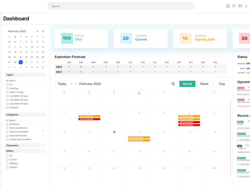The width and height of the screenshot is (250, 188).
Task: Select date 1 highlighted in mini calendar
Action: click(21, 62)
